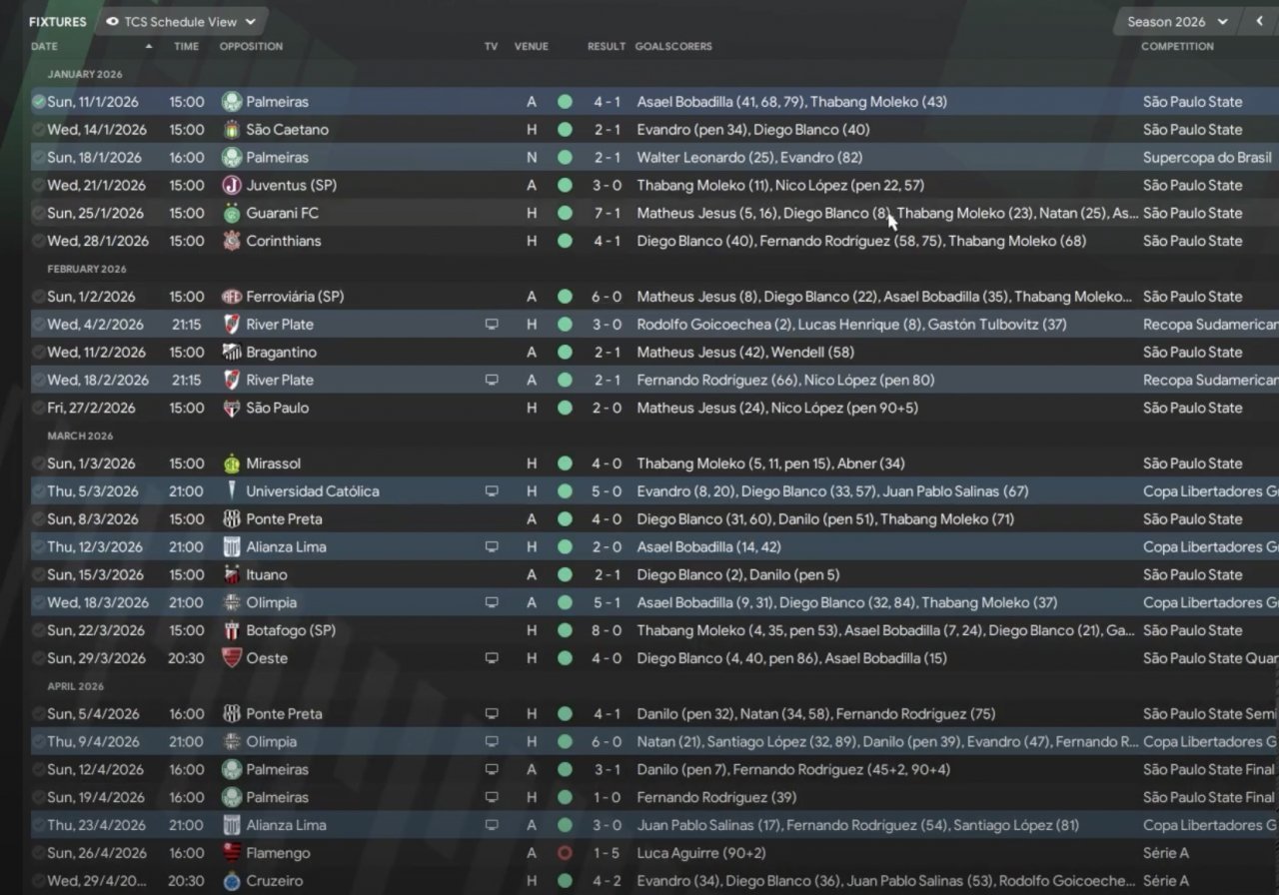The image size is (1279, 895).
Task: Click the TIME column header
Action: pos(186,46)
